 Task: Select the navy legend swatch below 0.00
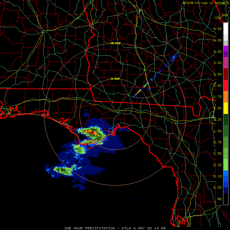(226, 190)
